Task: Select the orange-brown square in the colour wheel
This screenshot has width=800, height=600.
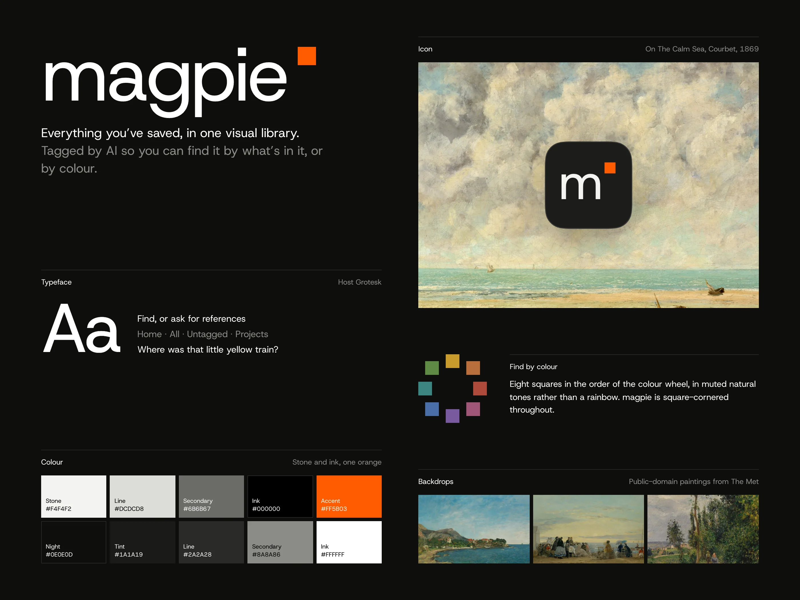Action: tap(473, 368)
